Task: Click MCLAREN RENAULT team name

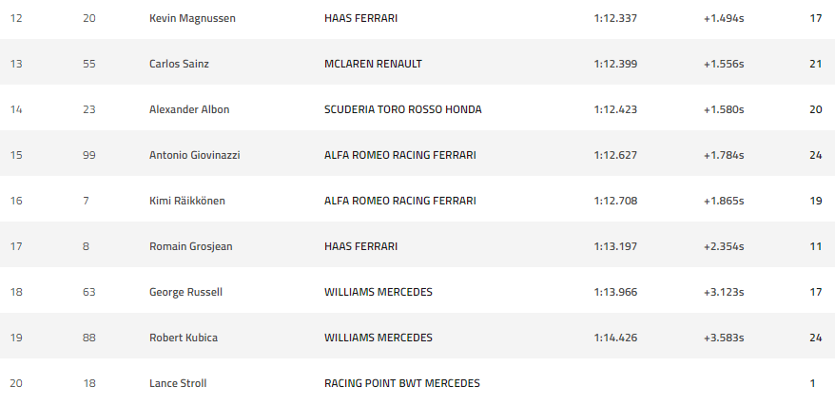Action: click(373, 64)
